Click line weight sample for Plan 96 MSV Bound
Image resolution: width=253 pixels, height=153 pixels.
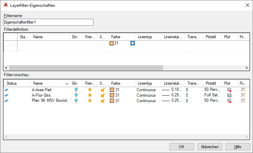click(x=166, y=101)
